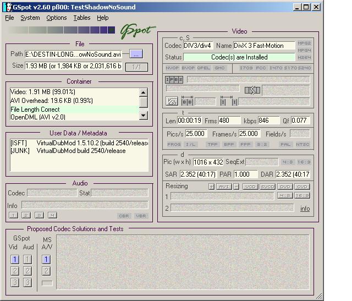Image resolution: width=352 pixels, height=301 pixels.
Task: Click the QPEL indicator
Action: 204,68
